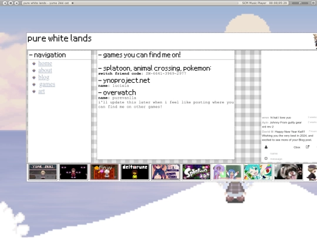Open the about navigation link
The height and width of the screenshot is (238, 317).
45,71
